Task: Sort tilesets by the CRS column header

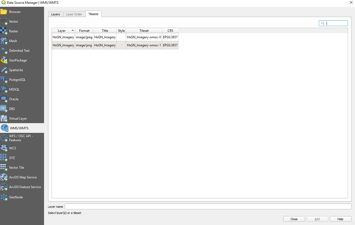Action: [170, 31]
